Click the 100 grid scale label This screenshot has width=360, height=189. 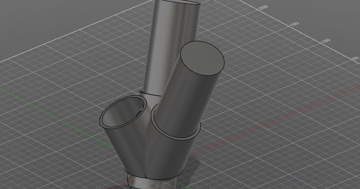click(x=326, y=41)
